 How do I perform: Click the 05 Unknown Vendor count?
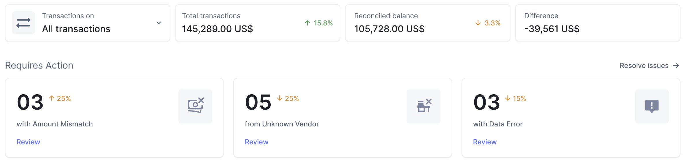(258, 102)
